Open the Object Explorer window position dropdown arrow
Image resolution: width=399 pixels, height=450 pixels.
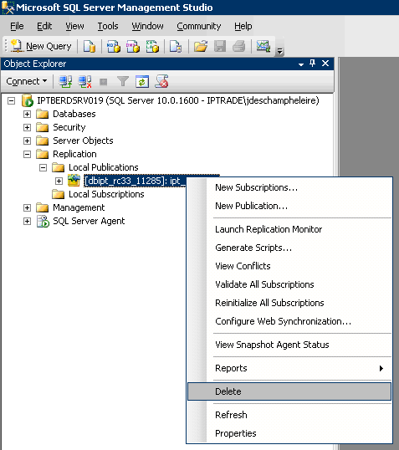(301, 64)
